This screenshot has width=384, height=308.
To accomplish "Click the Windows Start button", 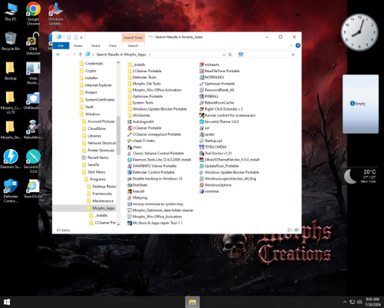I will [7, 302].
